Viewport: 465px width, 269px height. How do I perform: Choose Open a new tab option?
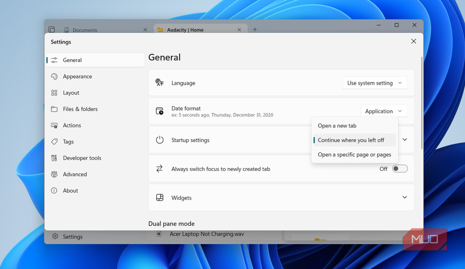point(337,126)
